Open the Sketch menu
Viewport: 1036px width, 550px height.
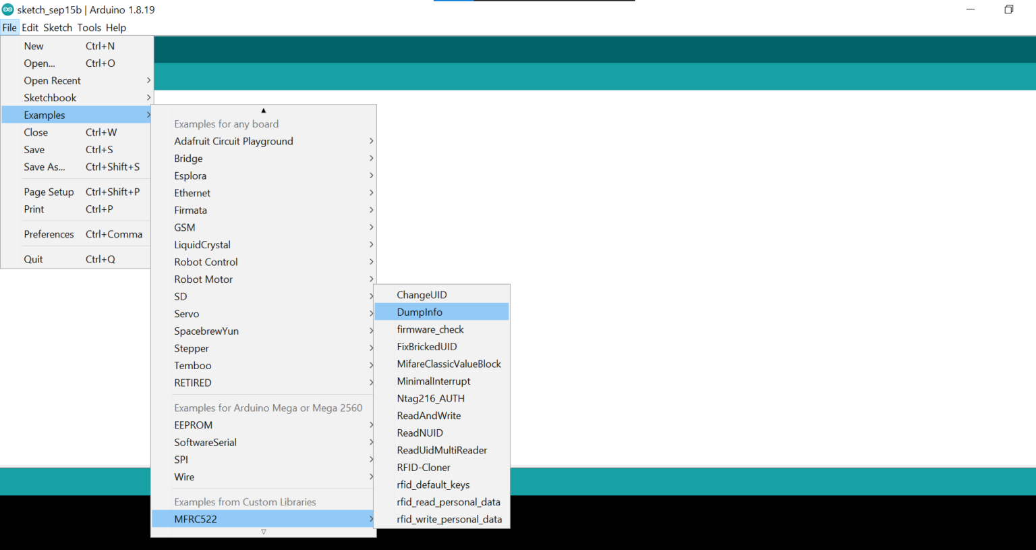tap(57, 28)
